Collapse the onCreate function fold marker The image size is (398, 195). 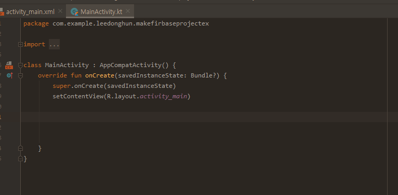[21, 76]
